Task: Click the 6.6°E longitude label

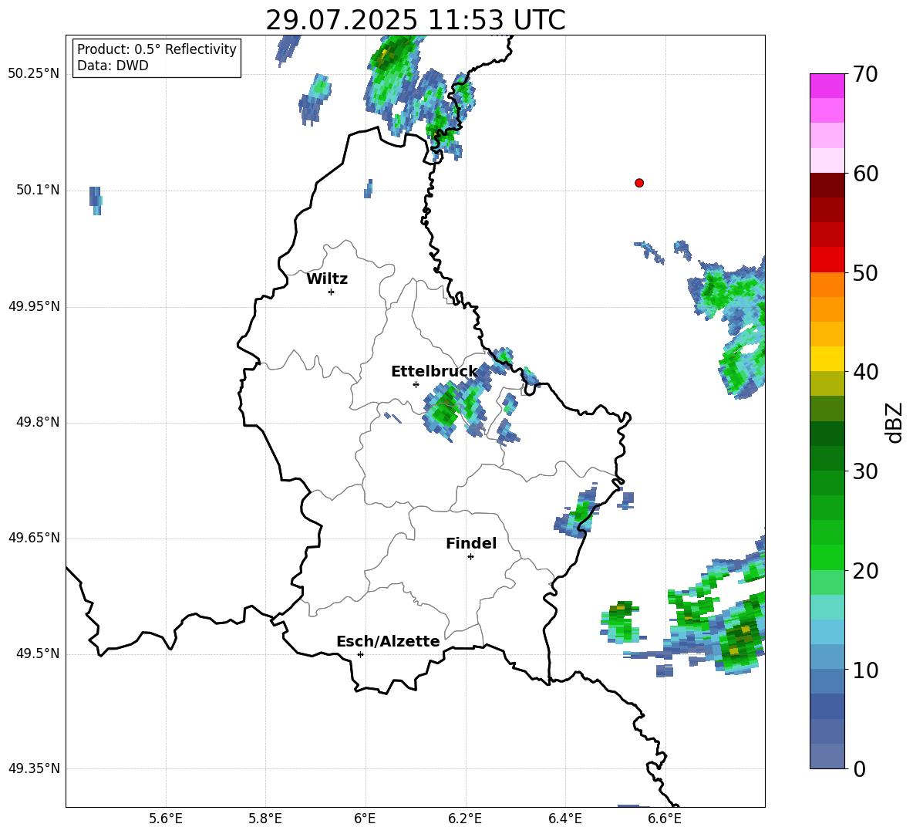Action: pyautogui.click(x=665, y=819)
